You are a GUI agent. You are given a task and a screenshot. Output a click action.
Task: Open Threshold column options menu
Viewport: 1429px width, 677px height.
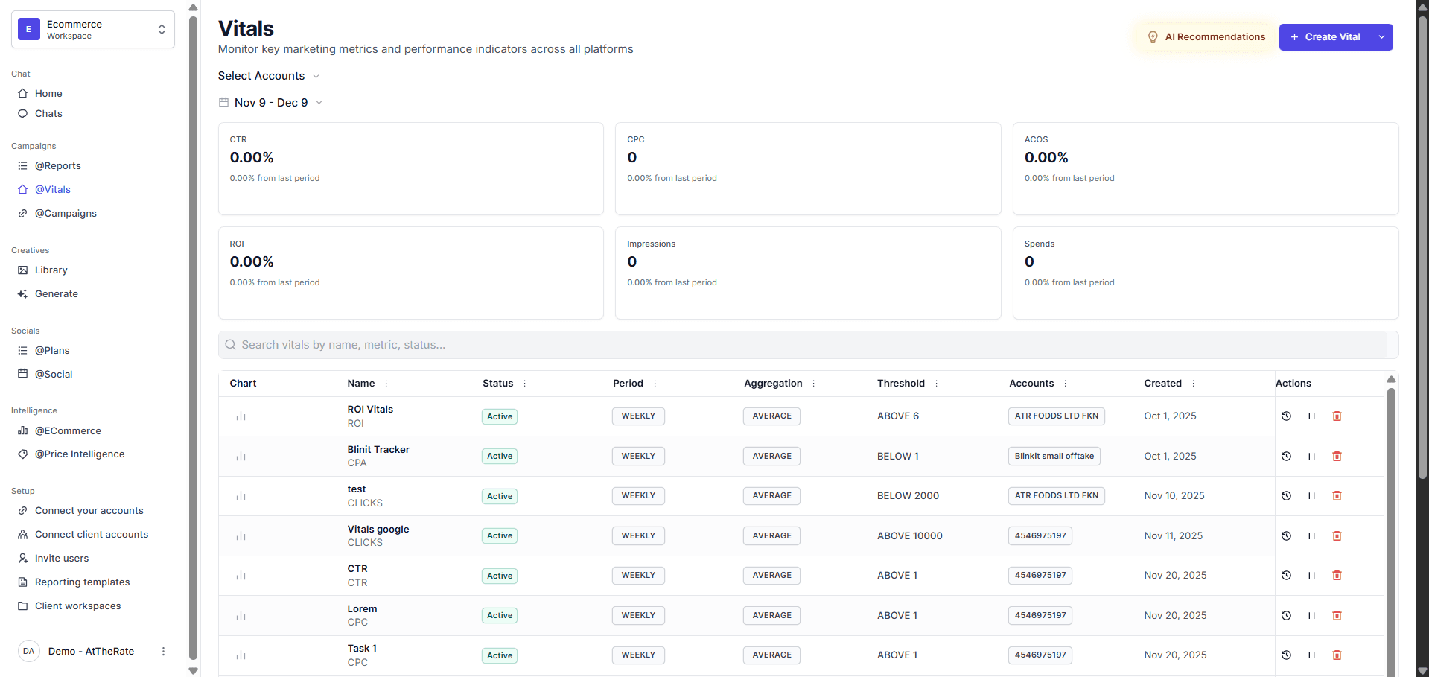[936, 384]
